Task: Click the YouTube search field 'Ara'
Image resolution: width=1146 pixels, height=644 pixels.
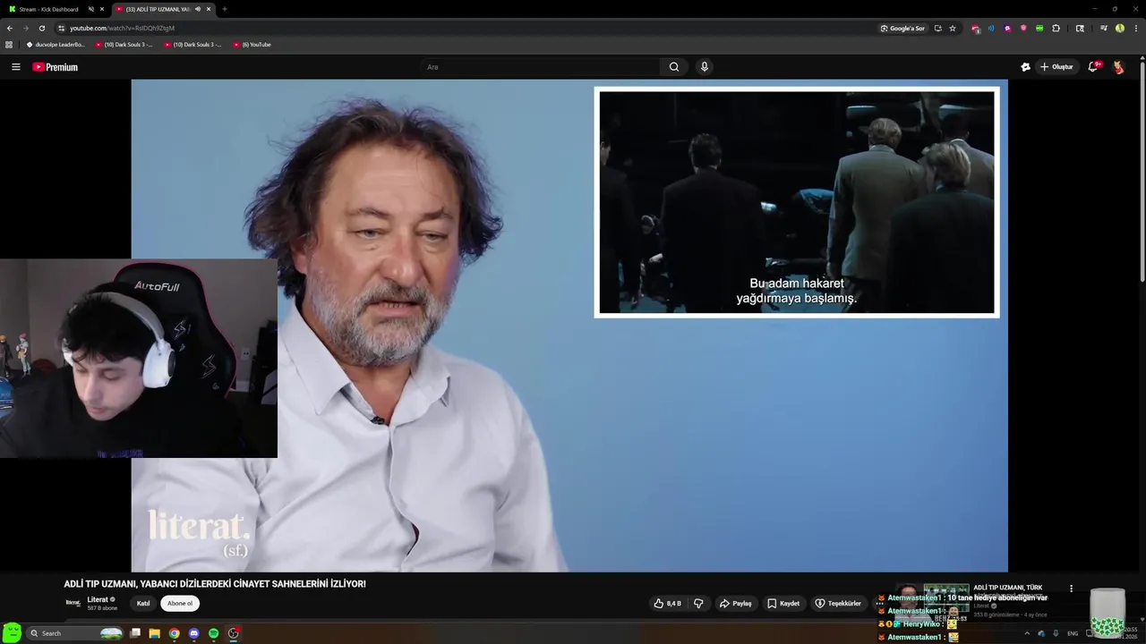Action: (x=541, y=67)
